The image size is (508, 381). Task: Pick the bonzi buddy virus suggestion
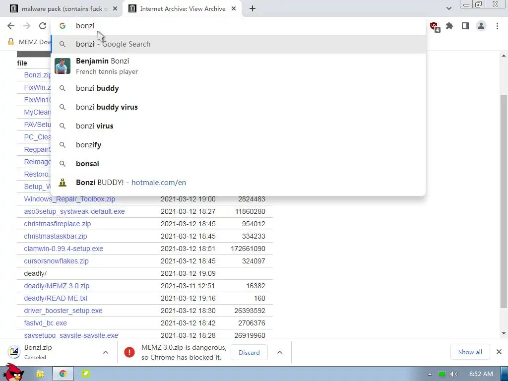coord(238,107)
